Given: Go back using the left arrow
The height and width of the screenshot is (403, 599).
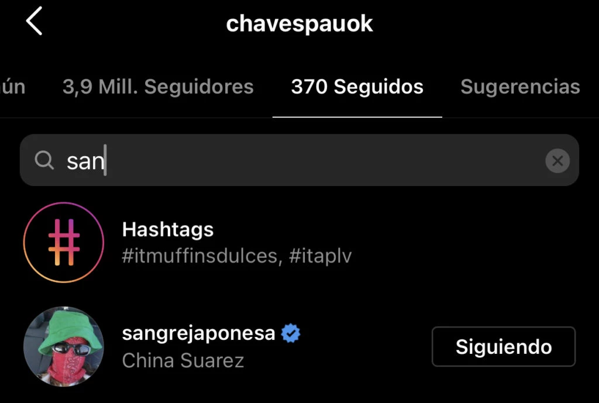Looking at the screenshot, I should pos(34,22).
